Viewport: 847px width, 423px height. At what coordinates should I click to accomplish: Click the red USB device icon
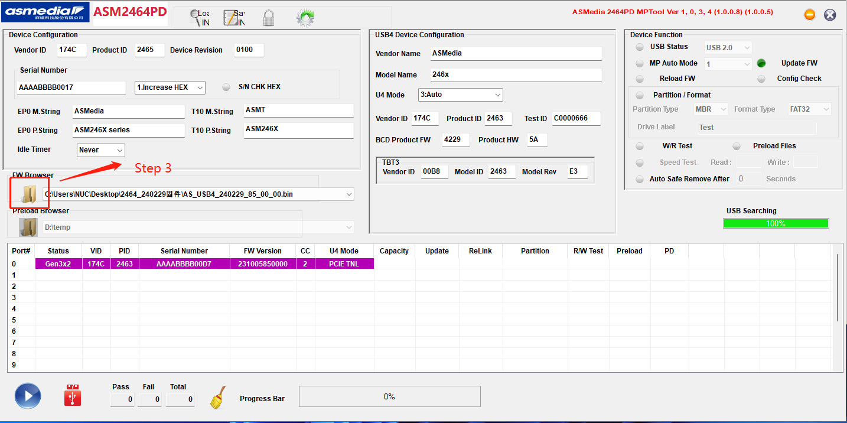(73, 395)
